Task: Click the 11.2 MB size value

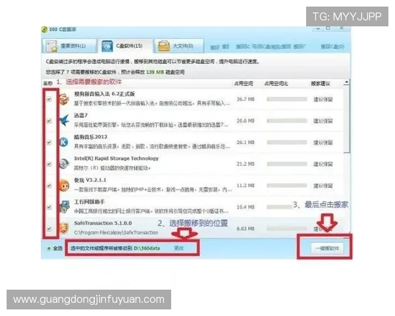Action: 246,186
